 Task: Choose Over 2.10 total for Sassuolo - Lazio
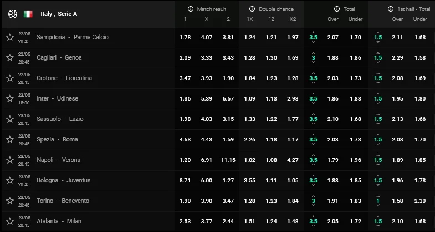332,119
